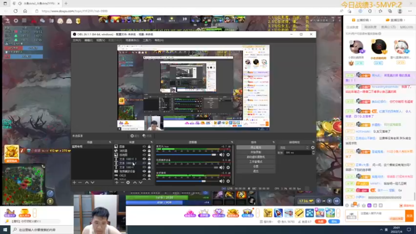
Task: Remove selected source with minus icon
Action: click(122, 183)
